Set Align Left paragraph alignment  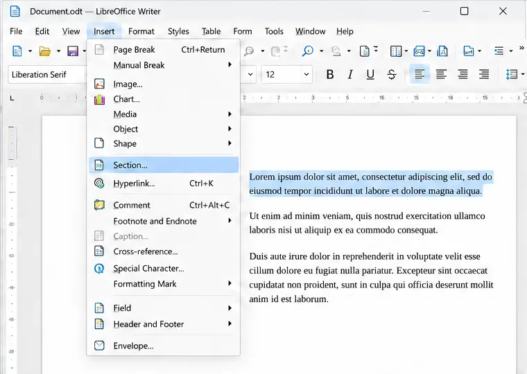click(x=420, y=74)
